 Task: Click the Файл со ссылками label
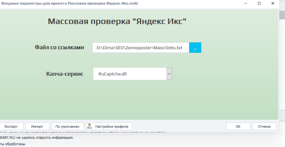(x=59, y=48)
